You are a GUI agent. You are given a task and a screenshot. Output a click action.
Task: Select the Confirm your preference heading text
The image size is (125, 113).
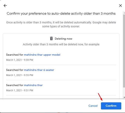[61, 14]
